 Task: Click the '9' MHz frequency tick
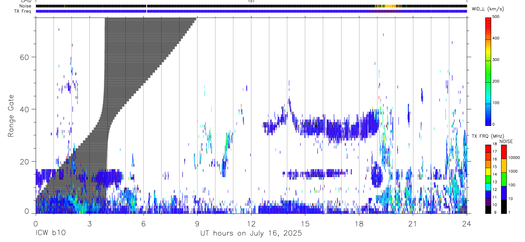[495, 213]
